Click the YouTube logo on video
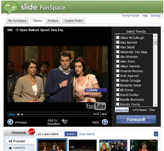164x151 pixels. [x=96, y=106]
